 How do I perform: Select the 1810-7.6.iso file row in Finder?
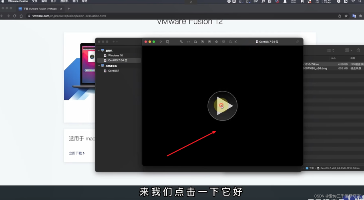tap(334, 64)
